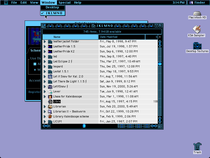Select the Librarian II - Bookworm icon
The image size is (210, 158).
tap(50, 111)
